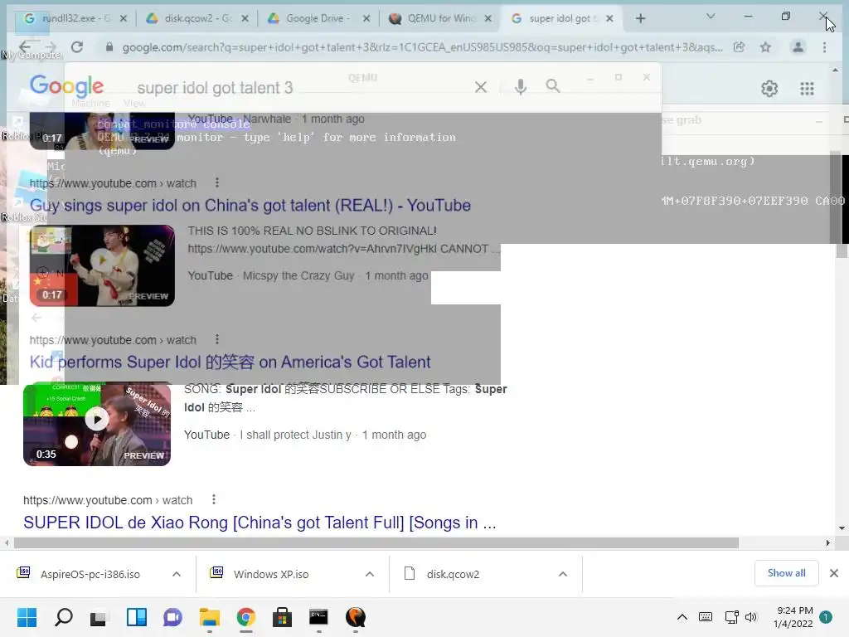The image size is (849, 637).
Task: Switch to the disk.qcow2 tab
Action: (196, 18)
